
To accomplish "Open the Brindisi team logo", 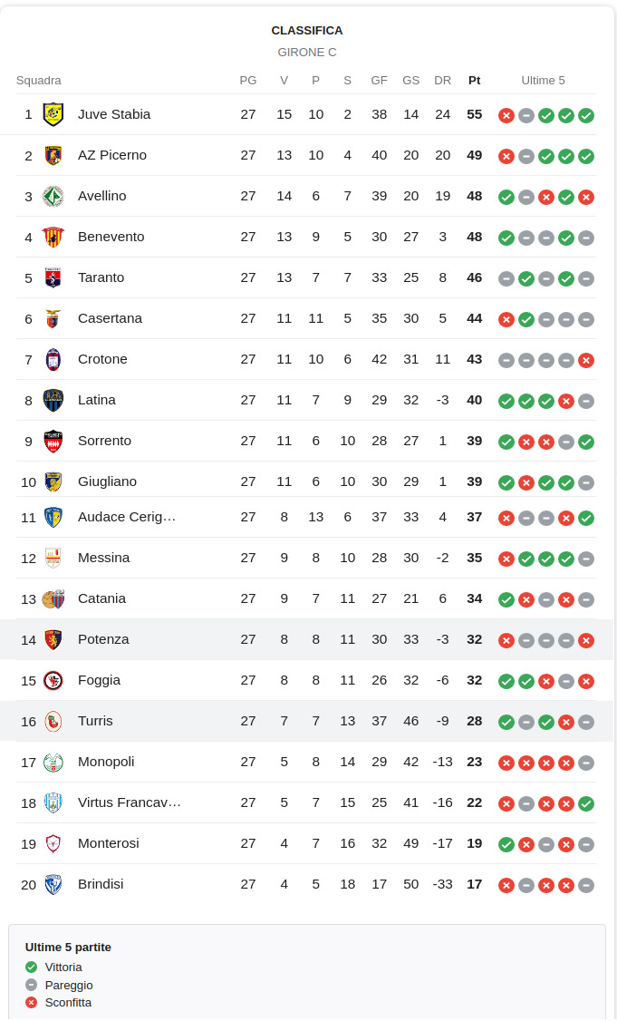I will [53, 884].
